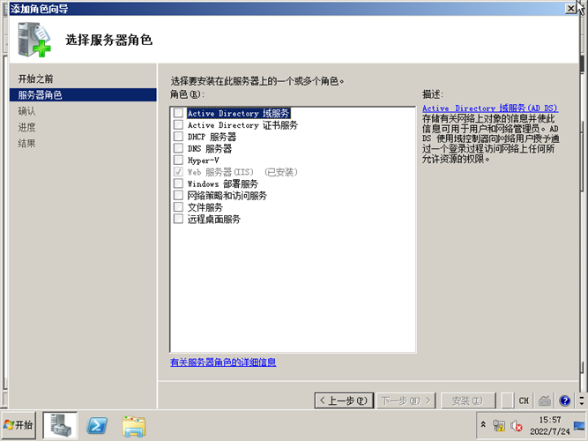Select the Active Directory 域服务 row label
Image resolution: width=588 pixels, height=441 pixels.
point(239,113)
